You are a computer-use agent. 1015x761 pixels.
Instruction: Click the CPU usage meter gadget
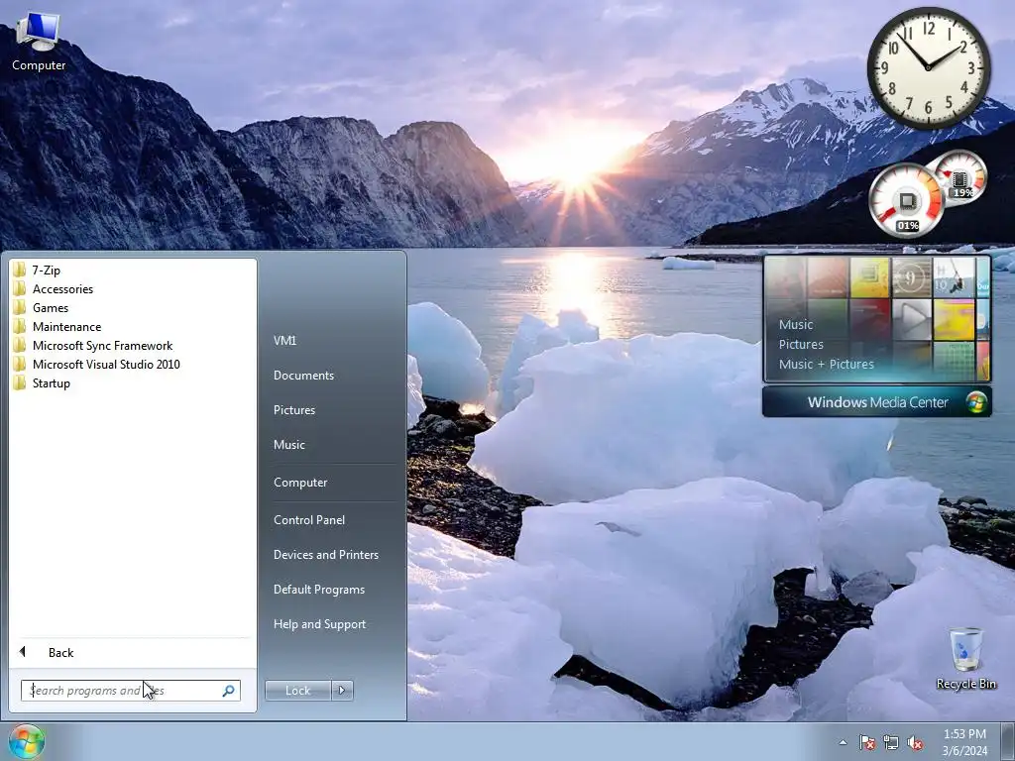click(906, 200)
